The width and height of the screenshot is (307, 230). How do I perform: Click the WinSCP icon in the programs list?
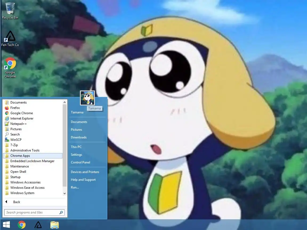tap(7, 140)
